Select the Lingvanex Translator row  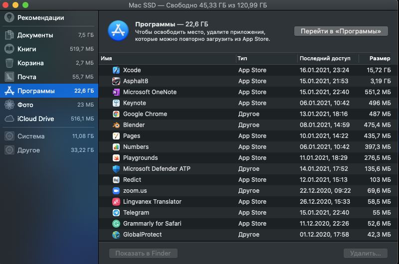click(x=248, y=202)
